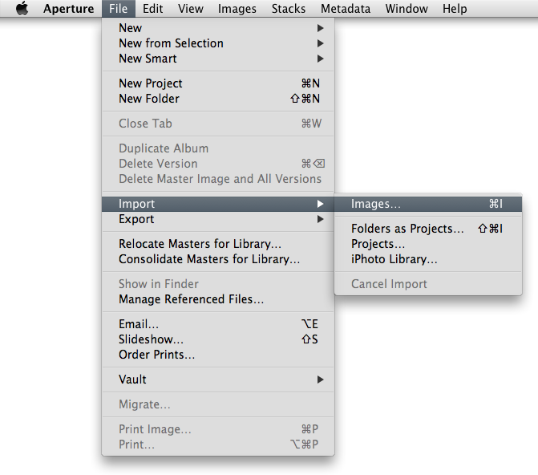Viewport: 538px width, 475px height.
Task: Click Relocate Masters for Library...
Action: click(x=200, y=244)
